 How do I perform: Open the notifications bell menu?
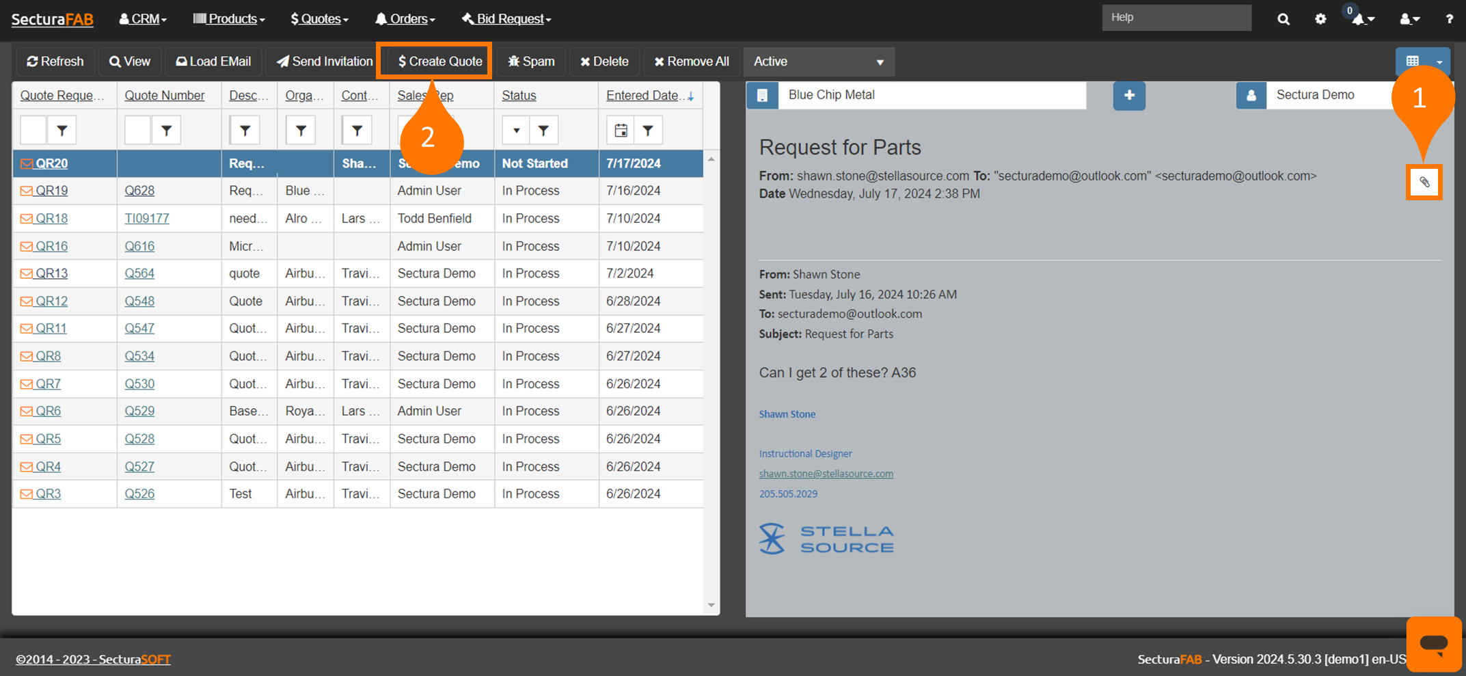pyautogui.click(x=1362, y=19)
